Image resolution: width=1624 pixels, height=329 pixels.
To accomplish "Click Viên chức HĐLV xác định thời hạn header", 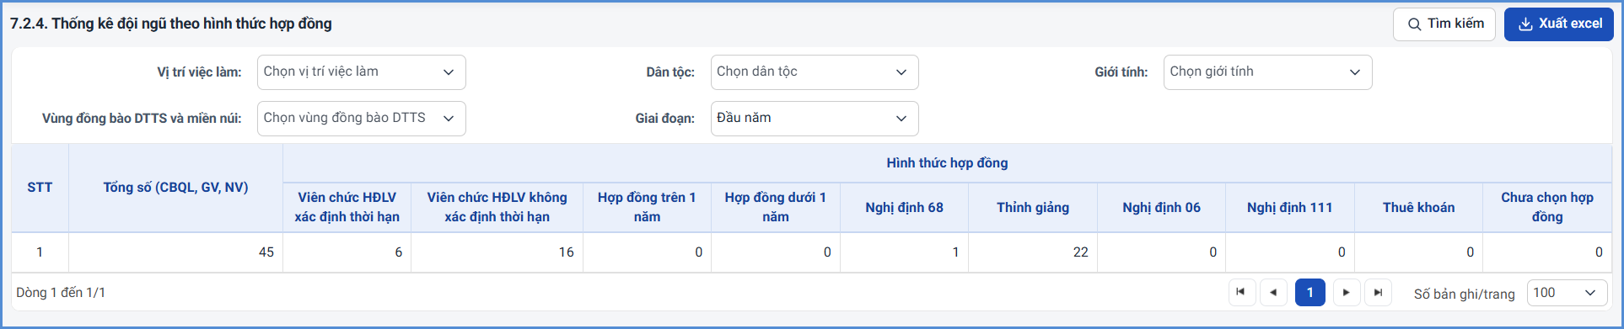I will click(x=347, y=207).
